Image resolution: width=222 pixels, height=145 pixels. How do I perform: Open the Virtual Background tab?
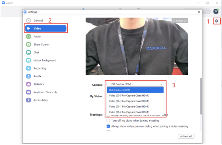(46, 60)
